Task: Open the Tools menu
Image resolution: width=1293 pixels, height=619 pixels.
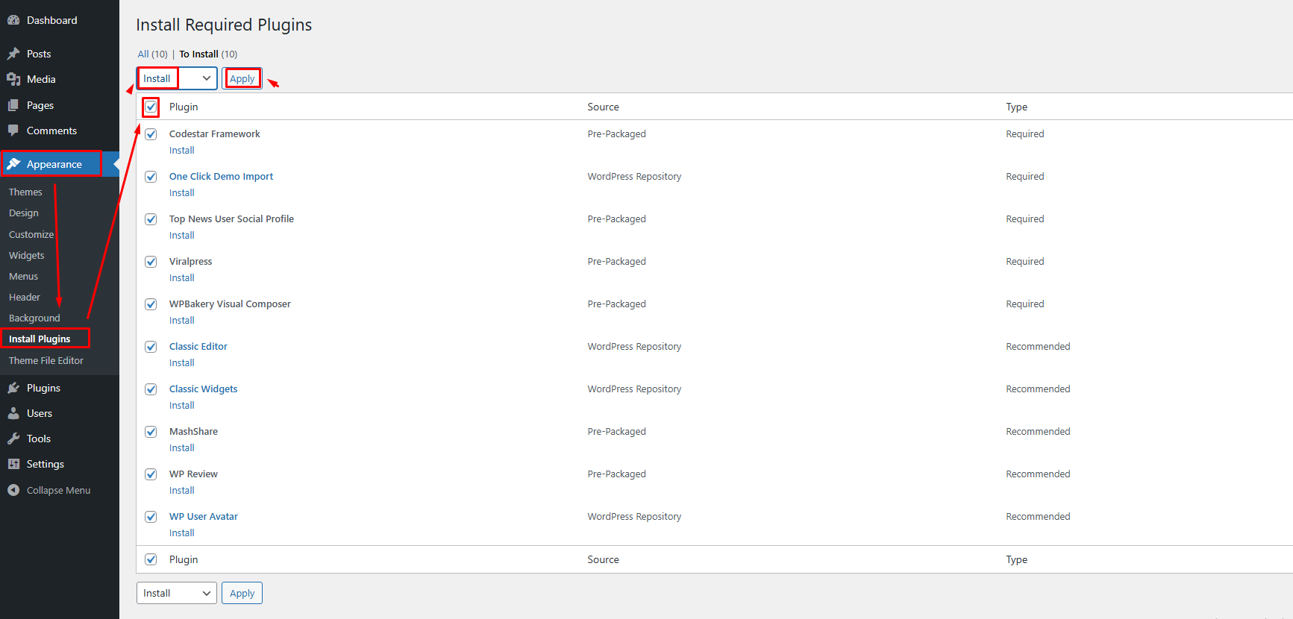Action: (39, 439)
